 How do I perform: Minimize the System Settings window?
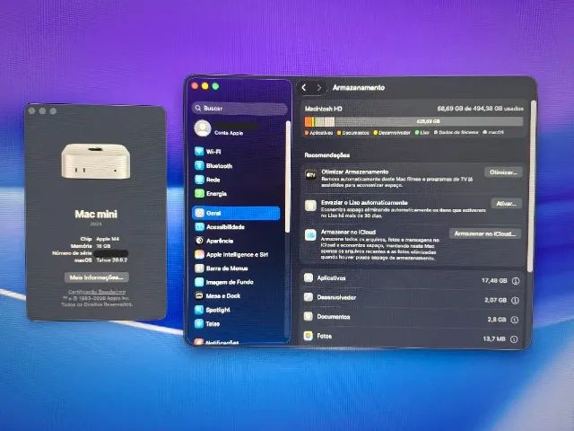tap(205, 86)
